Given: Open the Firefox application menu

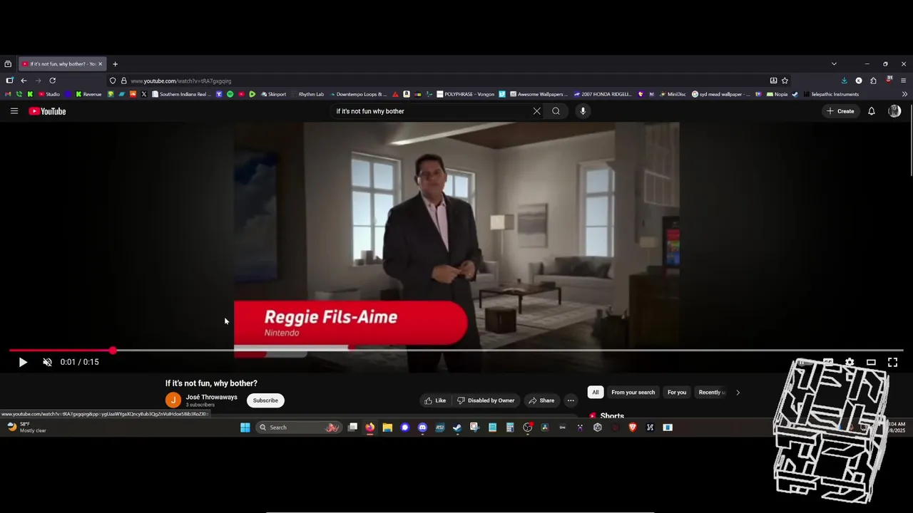Looking at the screenshot, I should tap(903, 81).
